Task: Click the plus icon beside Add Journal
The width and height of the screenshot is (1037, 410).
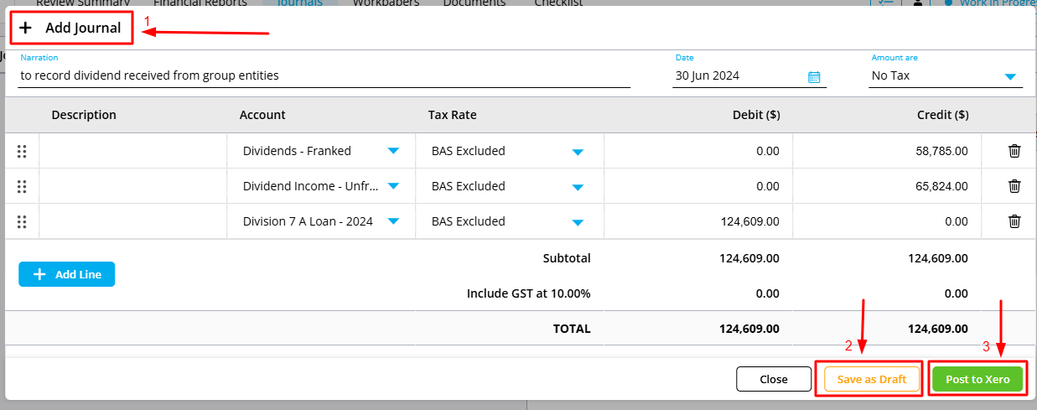Action: point(26,28)
